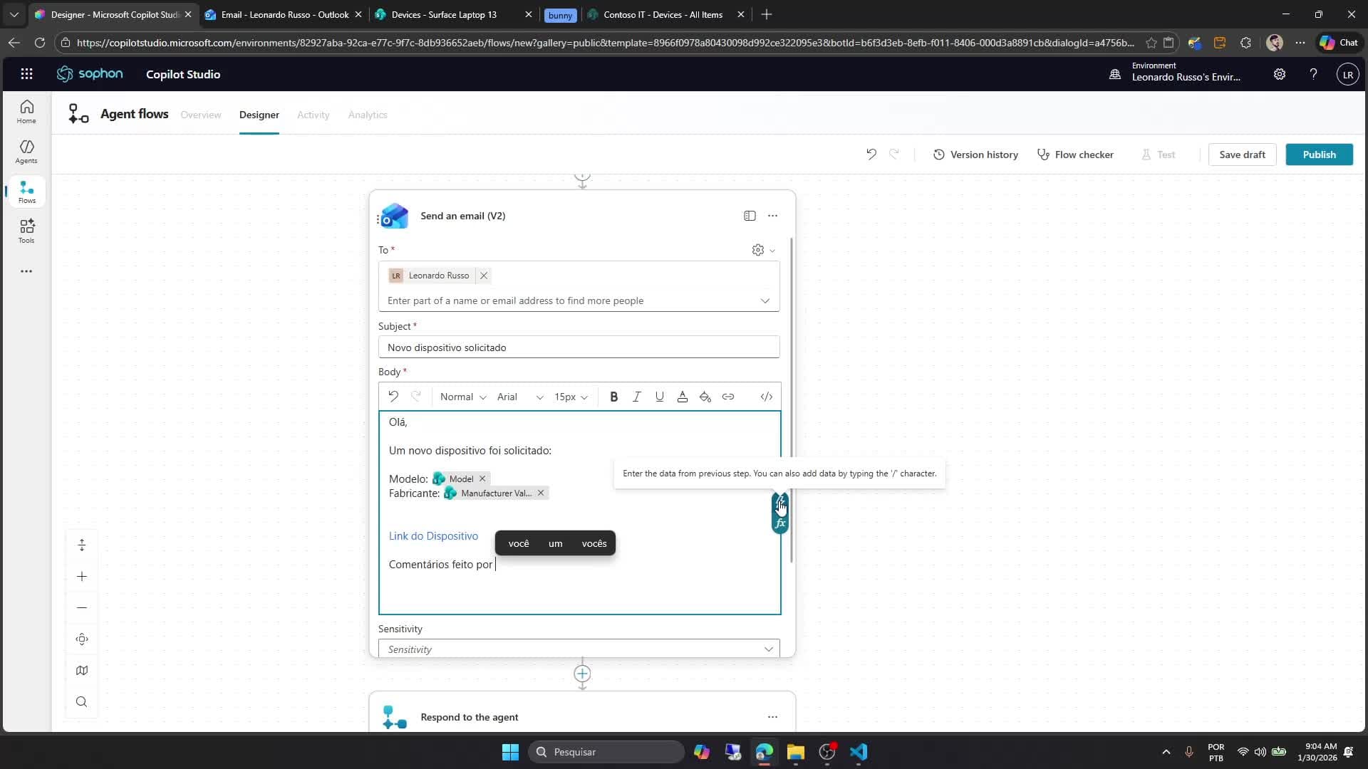
Task: Open the canvas map overview tool
Action: pos(81,670)
